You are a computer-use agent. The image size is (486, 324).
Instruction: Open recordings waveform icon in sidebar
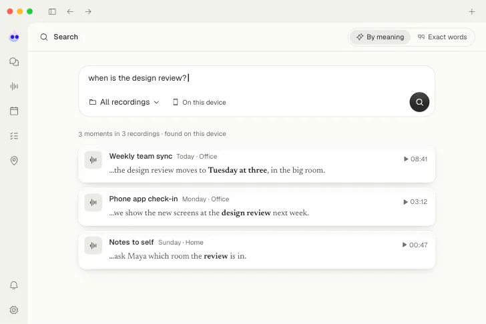pyautogui.click(x=14, y=87)
